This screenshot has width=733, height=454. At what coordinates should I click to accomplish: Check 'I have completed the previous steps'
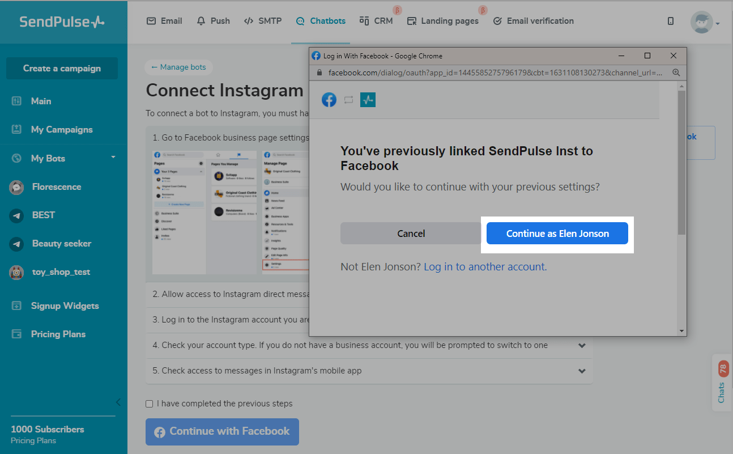[x=150, y=404]
